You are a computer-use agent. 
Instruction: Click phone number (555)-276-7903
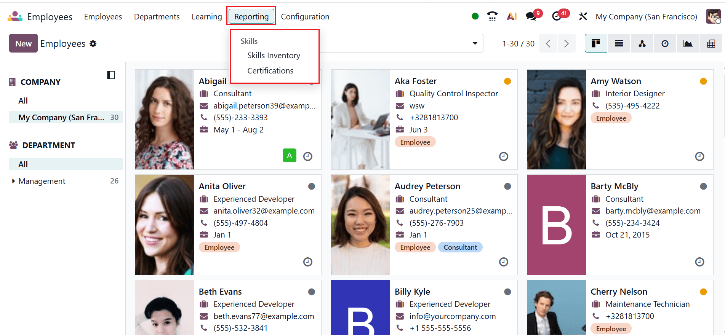[437, 223]
